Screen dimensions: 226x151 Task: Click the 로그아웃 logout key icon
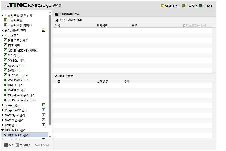point(17,145)
